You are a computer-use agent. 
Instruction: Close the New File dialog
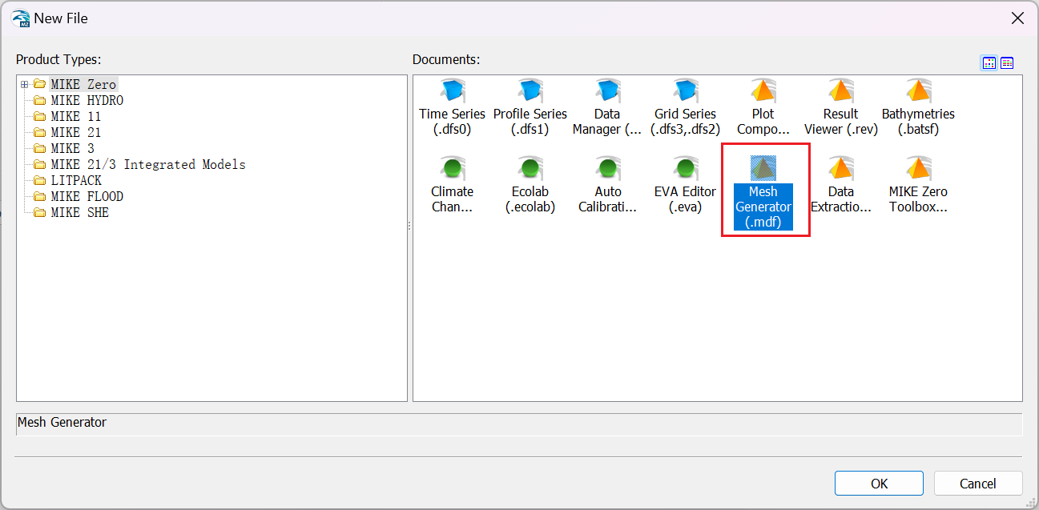[x=1017, y=18]
